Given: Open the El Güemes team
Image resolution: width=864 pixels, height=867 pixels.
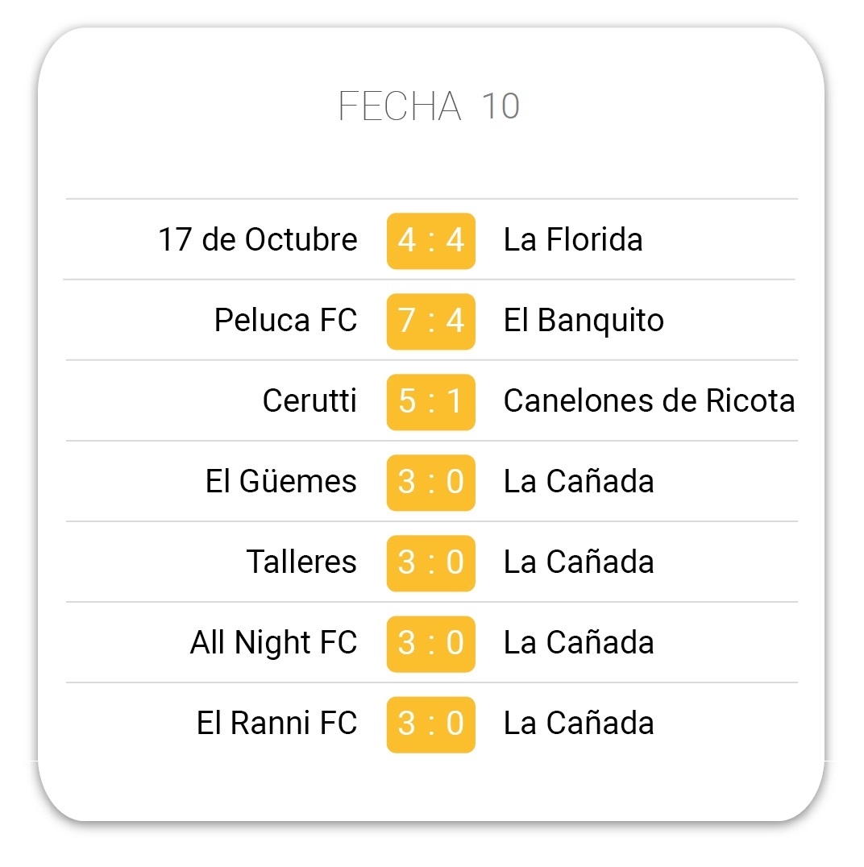Looking at the screenshot, I should [281, 481].
